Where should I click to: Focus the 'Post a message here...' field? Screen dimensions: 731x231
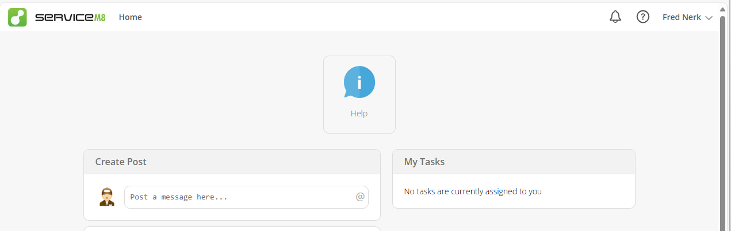pyautogui.click(x=246, y=197)
